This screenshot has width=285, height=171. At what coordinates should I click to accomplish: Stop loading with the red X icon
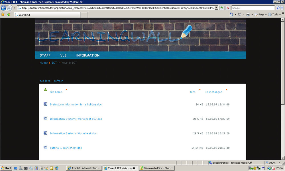(227, 8)
